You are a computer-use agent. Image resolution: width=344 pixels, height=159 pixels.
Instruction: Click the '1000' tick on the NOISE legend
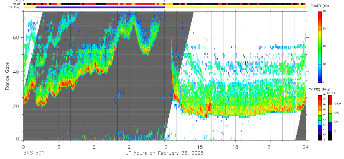[337, 112]
